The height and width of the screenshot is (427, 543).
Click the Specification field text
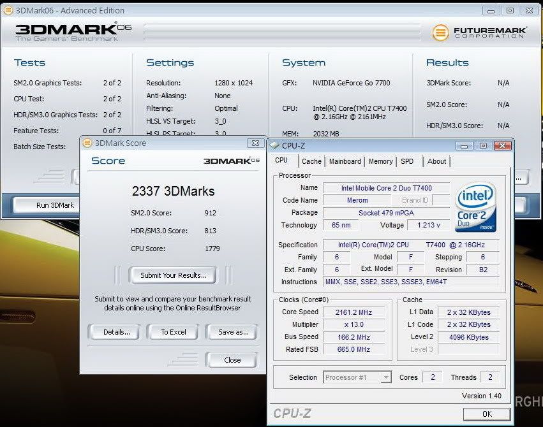coord(411,245)
